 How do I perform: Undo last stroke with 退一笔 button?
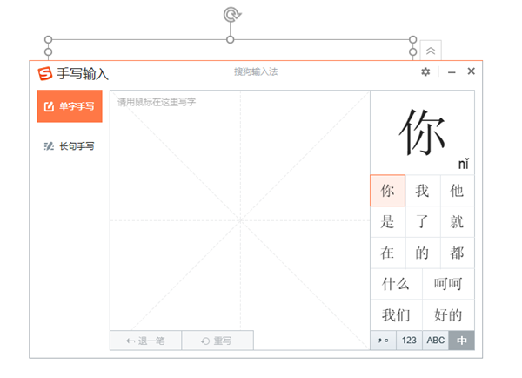pyautogui.click(x=146, y=341)
